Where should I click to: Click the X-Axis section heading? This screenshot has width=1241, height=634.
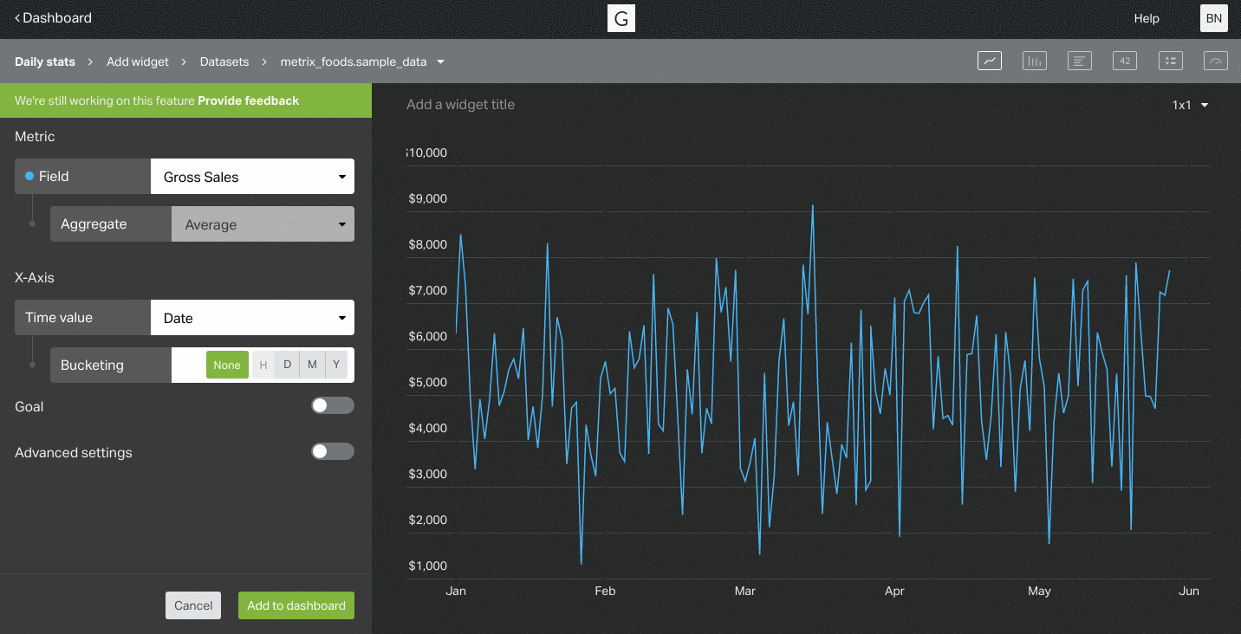coord(35,277)
